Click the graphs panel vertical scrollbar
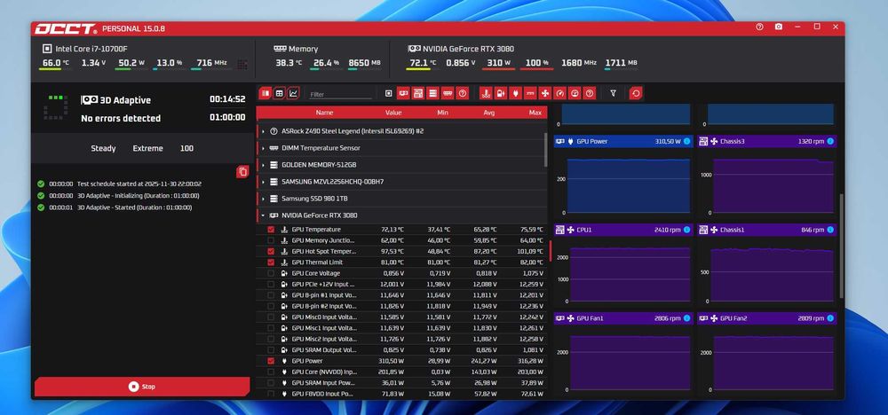The height and width of the screenshot is (415, 888). tap(842, 246)
